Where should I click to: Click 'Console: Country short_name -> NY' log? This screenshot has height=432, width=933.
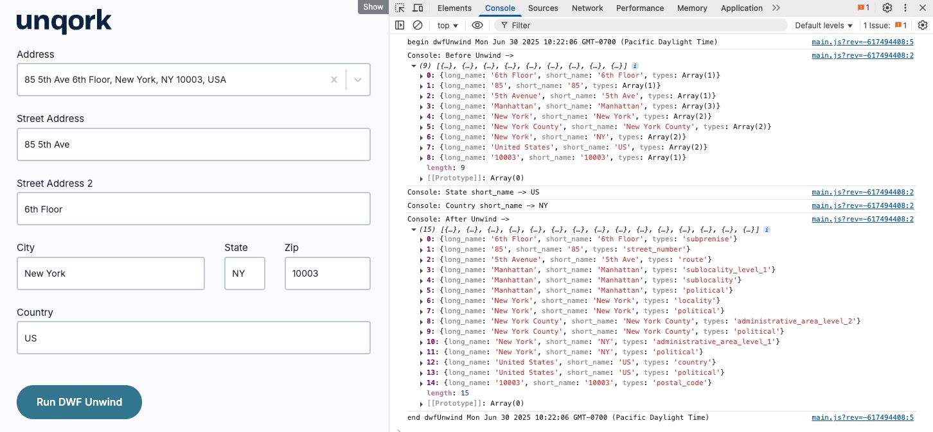477,205
